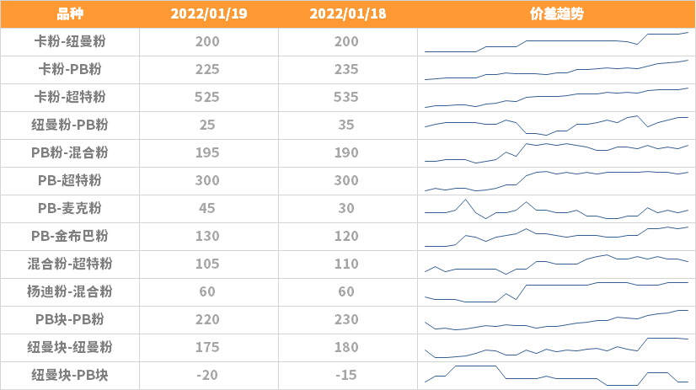Select the value 525 for 卡粉-超特粉
Screen dimensions: 696x390
coord(206,97)
